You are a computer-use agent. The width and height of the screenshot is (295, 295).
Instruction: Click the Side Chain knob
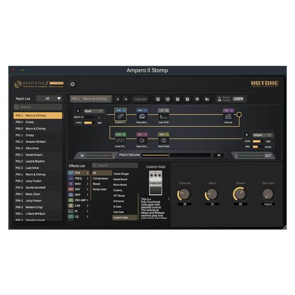pos(268,194)
